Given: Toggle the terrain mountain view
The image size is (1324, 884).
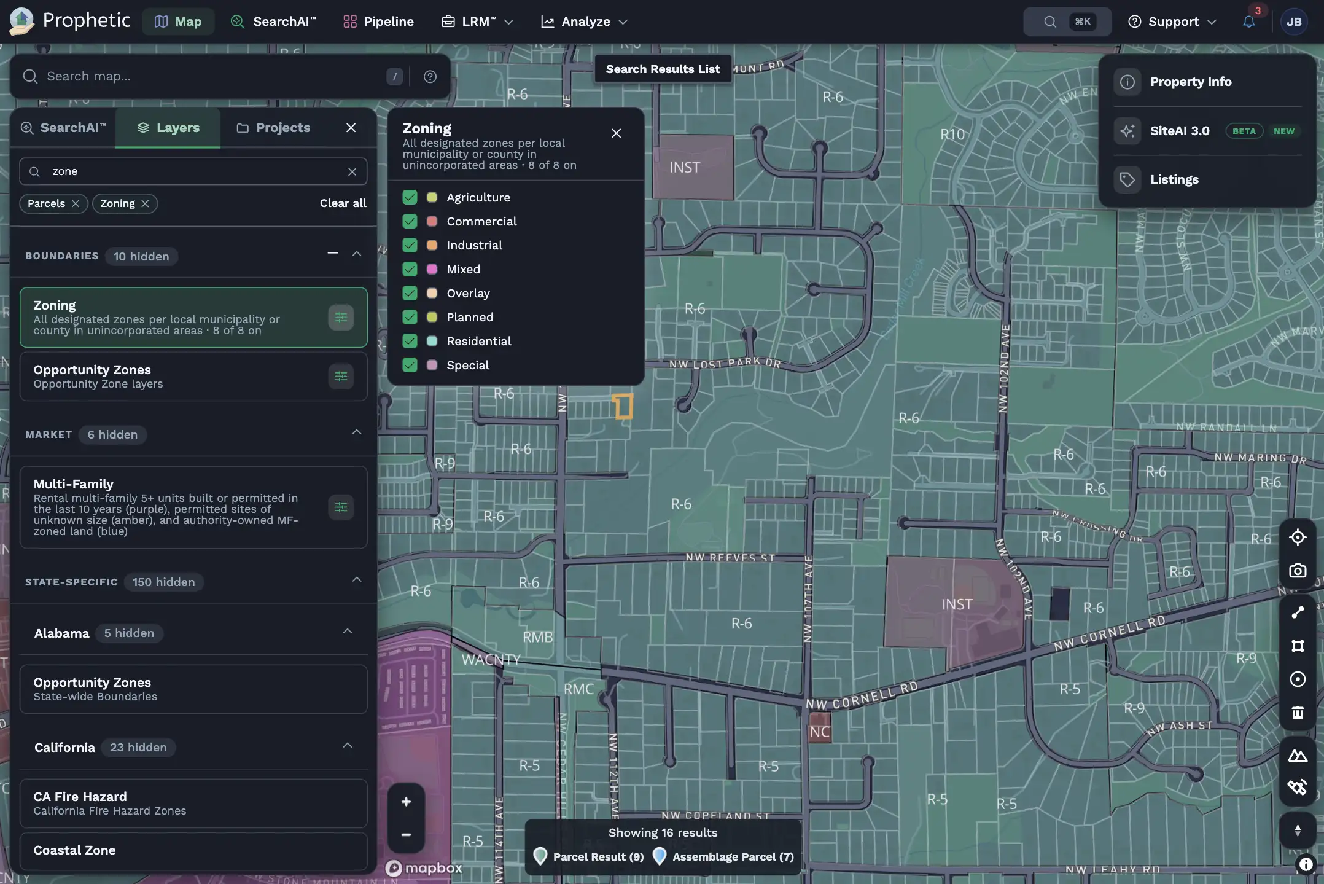Looking at the screenshot, I should tap(1297, 755).
